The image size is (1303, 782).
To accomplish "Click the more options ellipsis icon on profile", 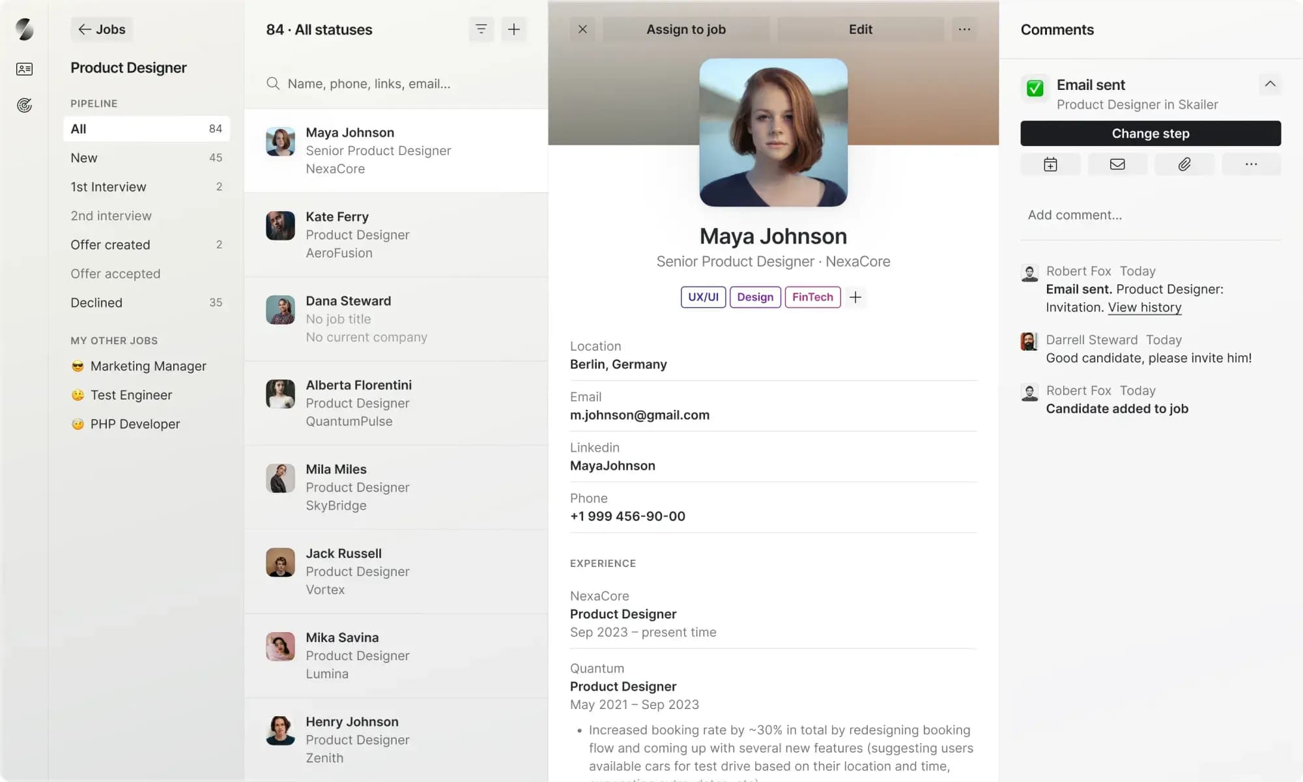I will [964, 29].
